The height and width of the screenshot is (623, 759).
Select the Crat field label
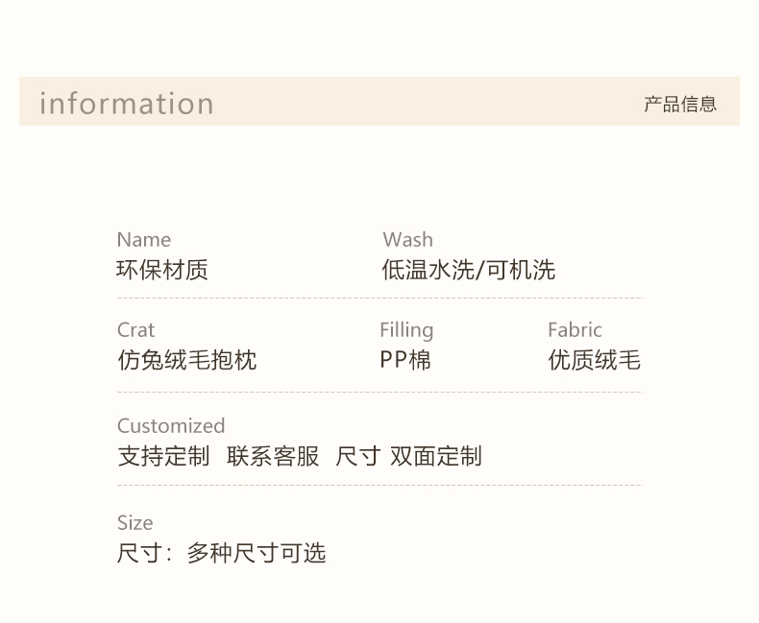[136, 330]
